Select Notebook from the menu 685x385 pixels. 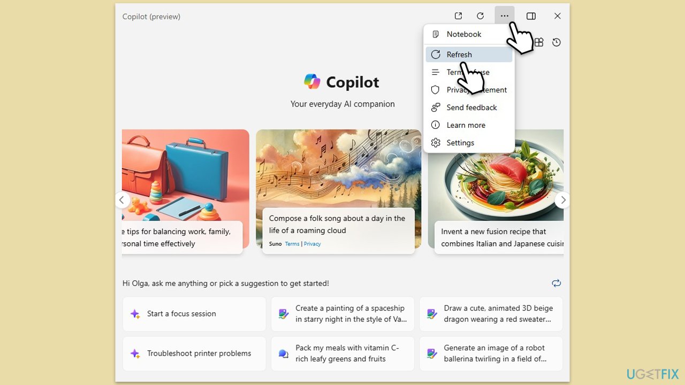(469, 34)
